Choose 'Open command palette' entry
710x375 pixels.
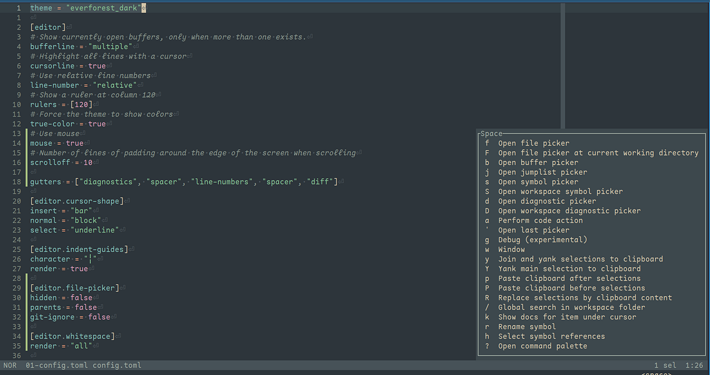click(x=543, y=346)
